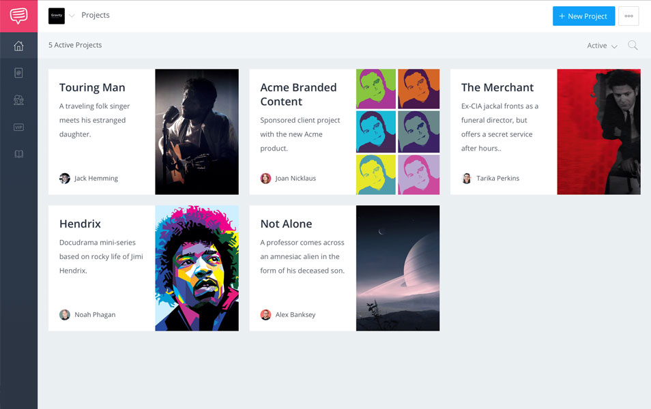The width and height of the screenshot is (651, 409).
Task: Create a project with the New Project button
Action: (x=583, y=16)
